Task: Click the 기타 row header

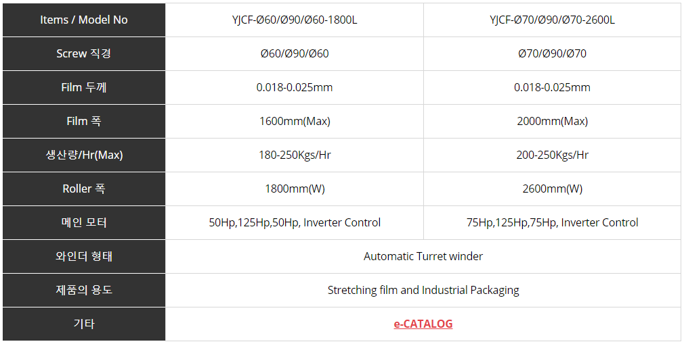Action: tap(84, 324)
